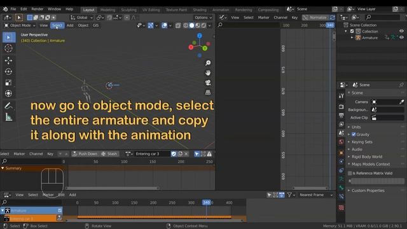Click the Stash button
This screenshot has width=407, height=229.
coord(109,154)
